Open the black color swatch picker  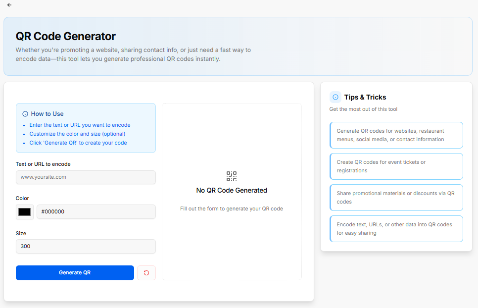(x=25, y=211)
